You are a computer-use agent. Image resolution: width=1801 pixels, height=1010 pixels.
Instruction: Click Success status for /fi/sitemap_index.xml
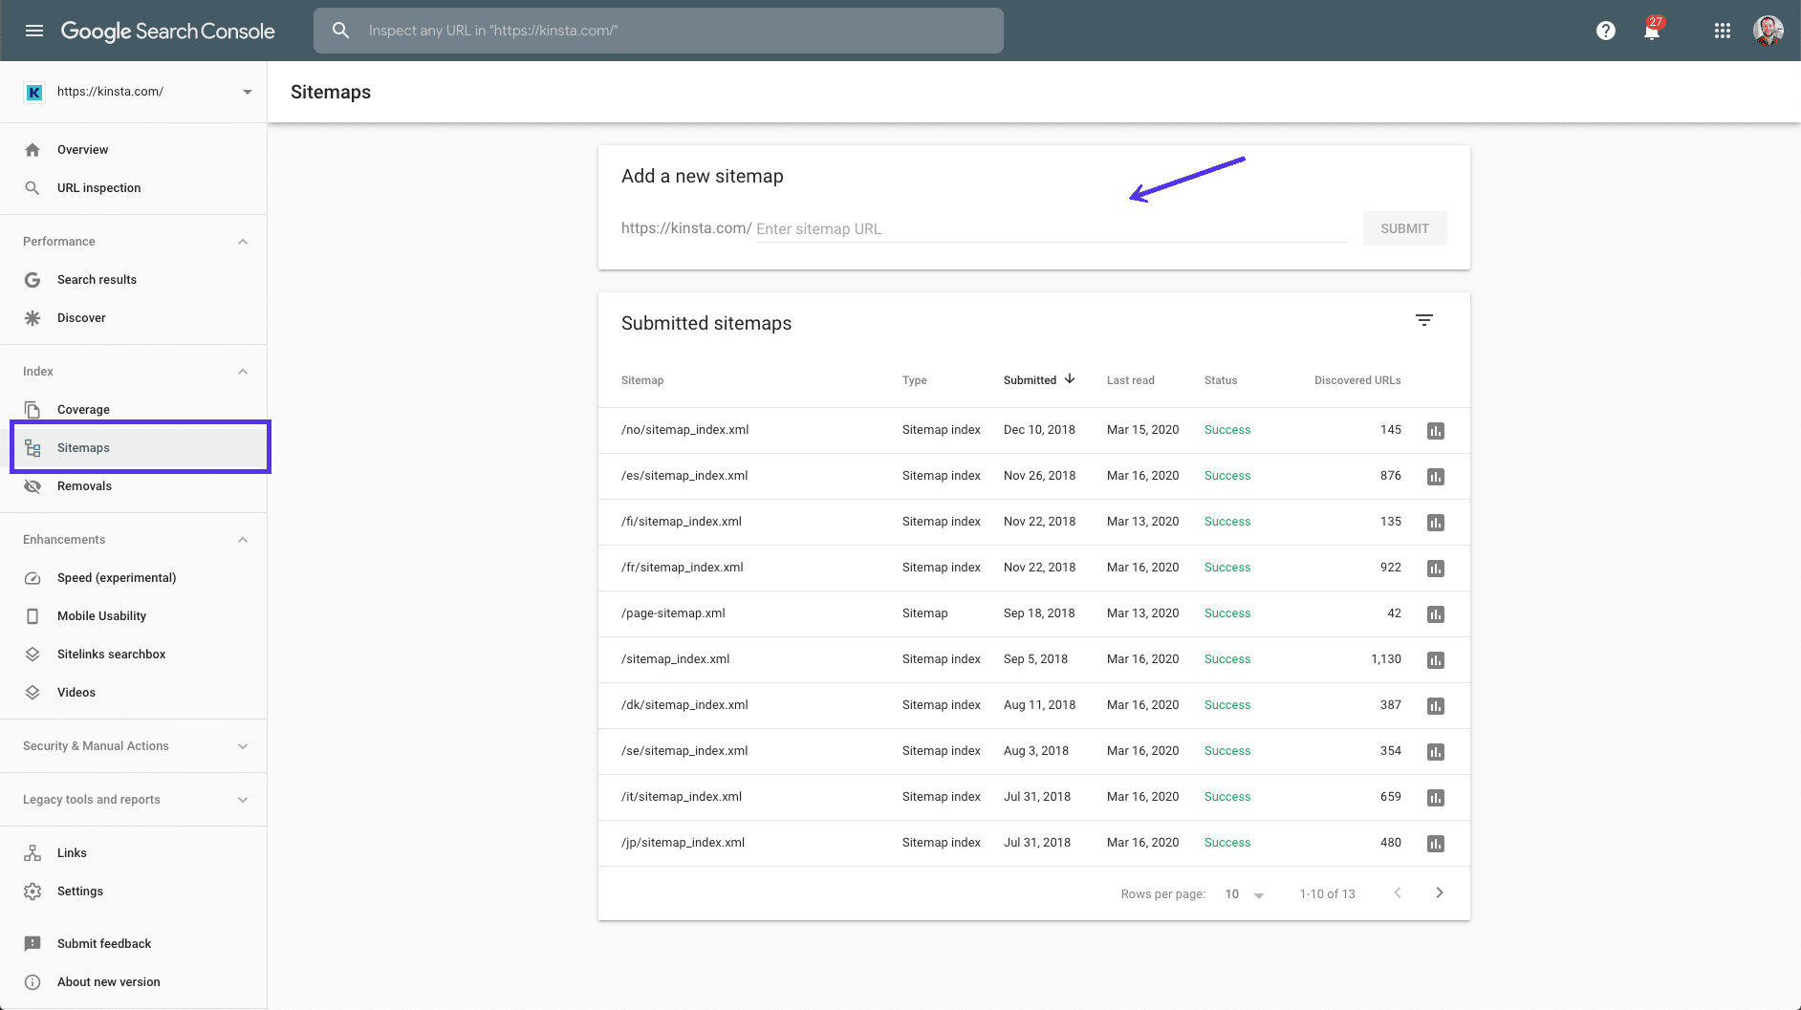(1227, 522)
